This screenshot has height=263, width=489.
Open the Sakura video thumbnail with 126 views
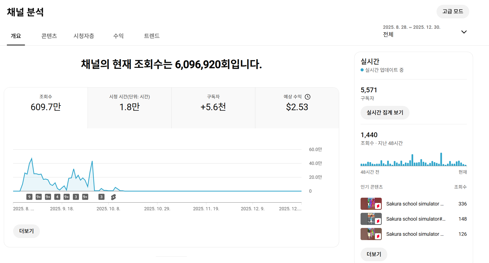[371, 234]
